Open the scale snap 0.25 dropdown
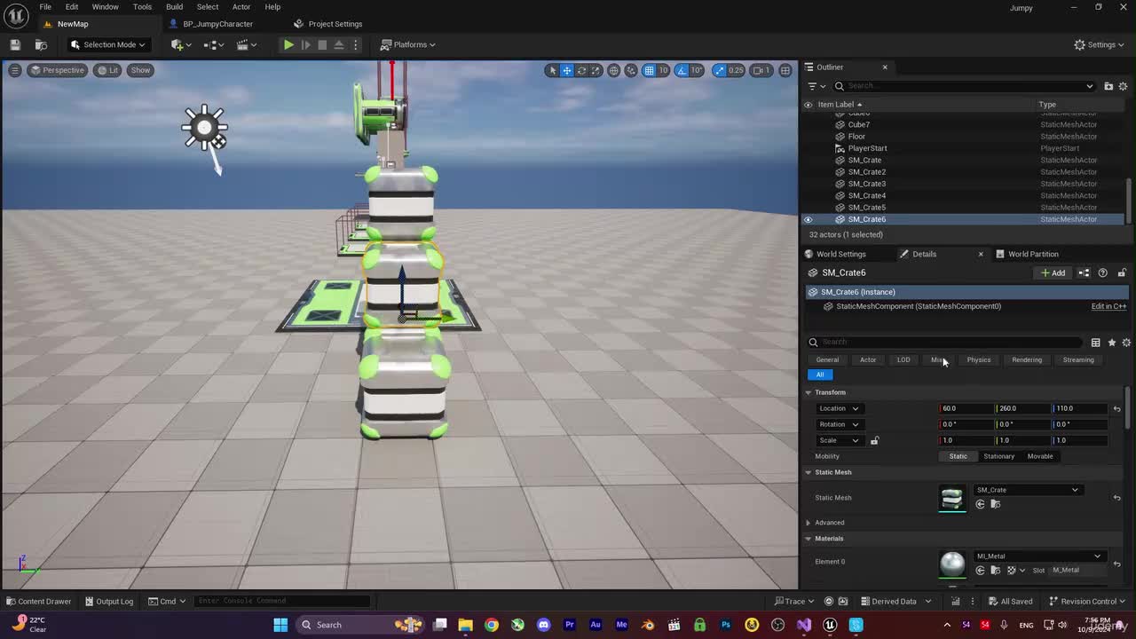The image size is (1136, 639). coord(736,70)
